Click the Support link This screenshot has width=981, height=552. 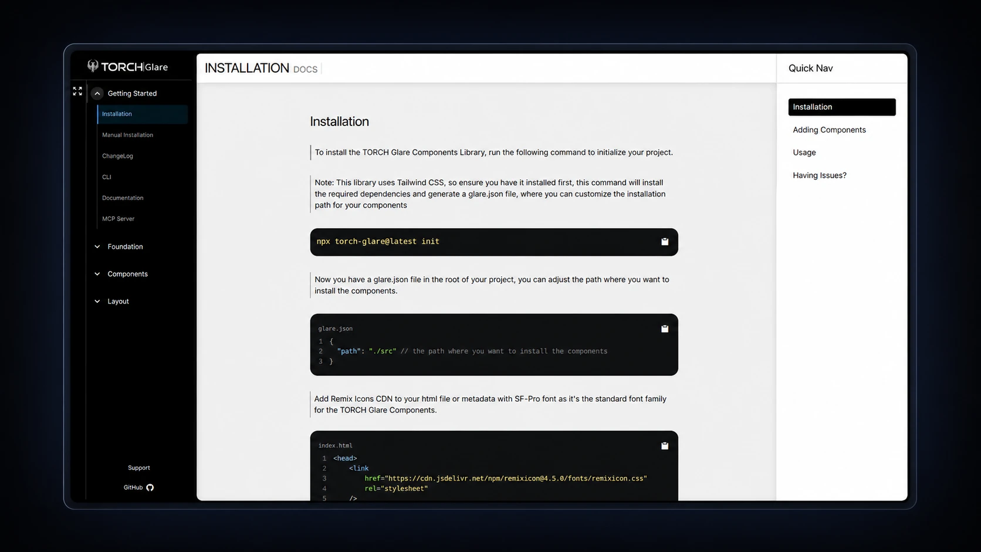(x=139, y=468)
